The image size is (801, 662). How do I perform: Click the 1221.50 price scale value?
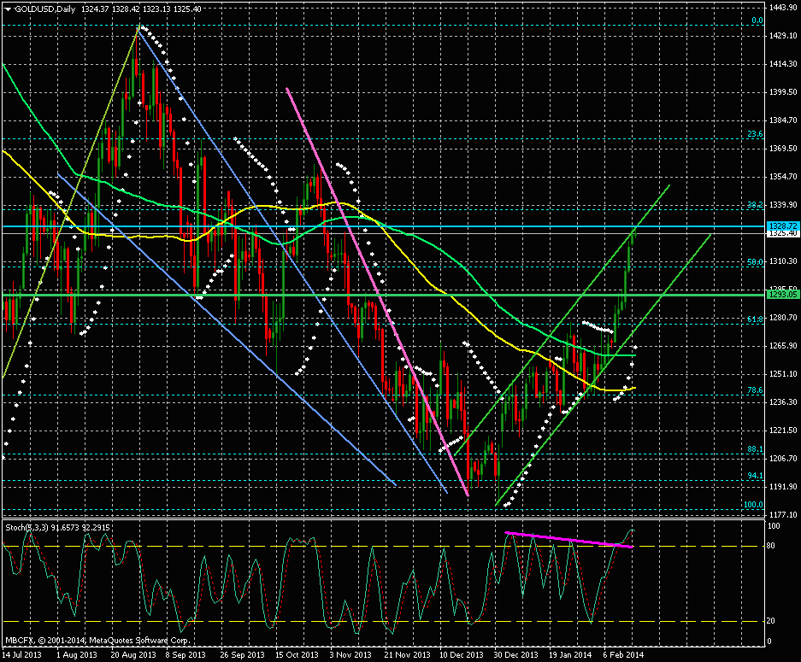783,431
